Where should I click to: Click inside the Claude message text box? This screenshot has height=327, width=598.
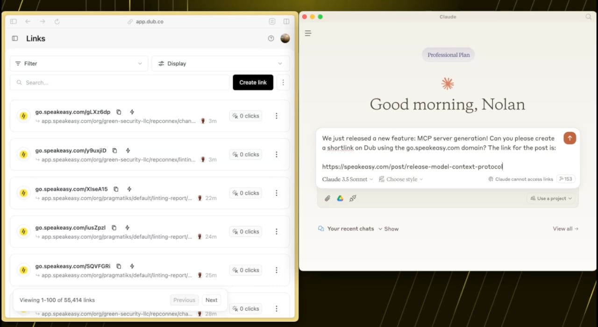click(x=439, y=152)
